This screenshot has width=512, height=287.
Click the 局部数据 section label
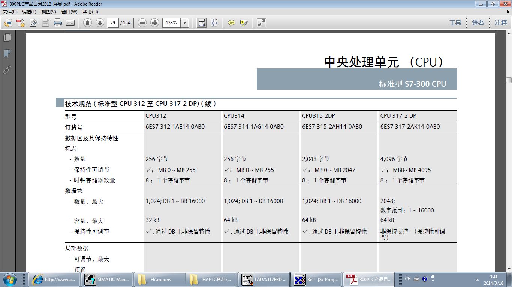point(77,248)
